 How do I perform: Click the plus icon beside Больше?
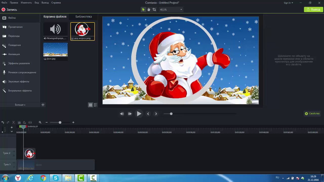tap(43, 105)
